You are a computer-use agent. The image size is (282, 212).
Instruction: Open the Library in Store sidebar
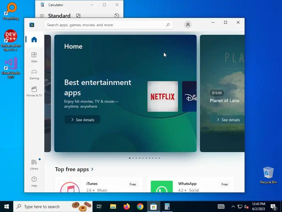click(34, 165)
